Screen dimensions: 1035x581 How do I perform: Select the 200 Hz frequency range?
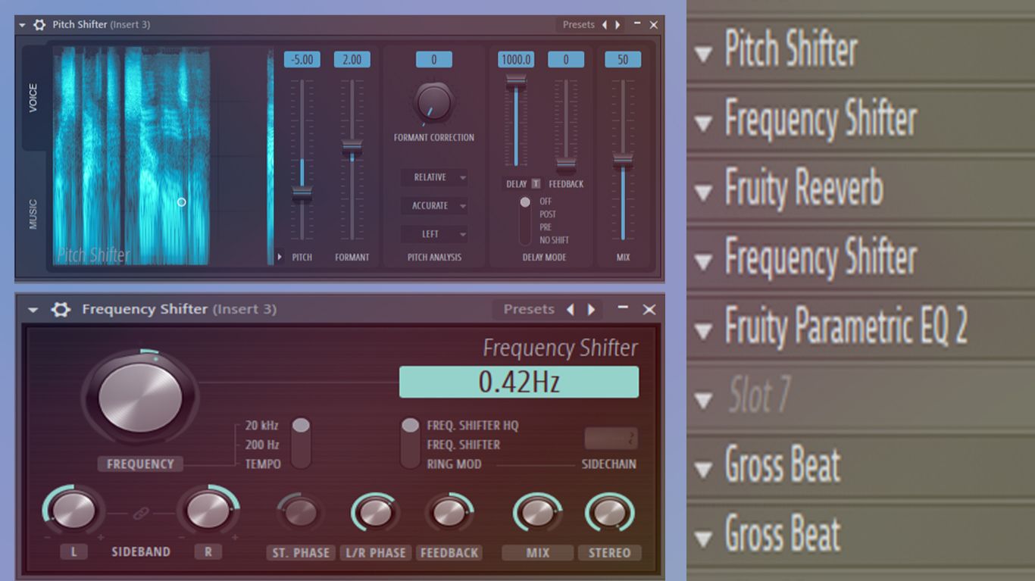pos(262,445)
